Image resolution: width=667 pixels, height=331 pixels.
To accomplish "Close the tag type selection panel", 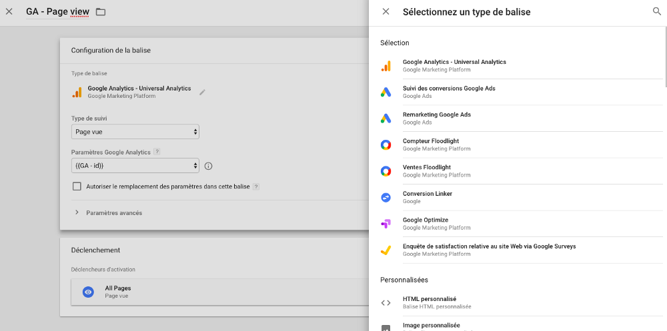I will tap(386, 11).
